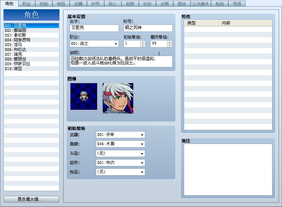This screenshot has width=282, height=207.
Task: Select actor 005:龙马 in the list
Action: (x=31, y=45)
